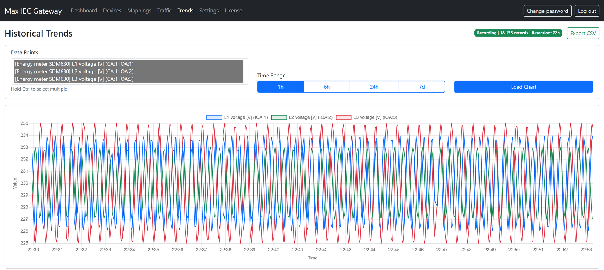This screenshot has height=270, width=604.
Task: Select the 1h time range
Action: click(x=280, y=87)
